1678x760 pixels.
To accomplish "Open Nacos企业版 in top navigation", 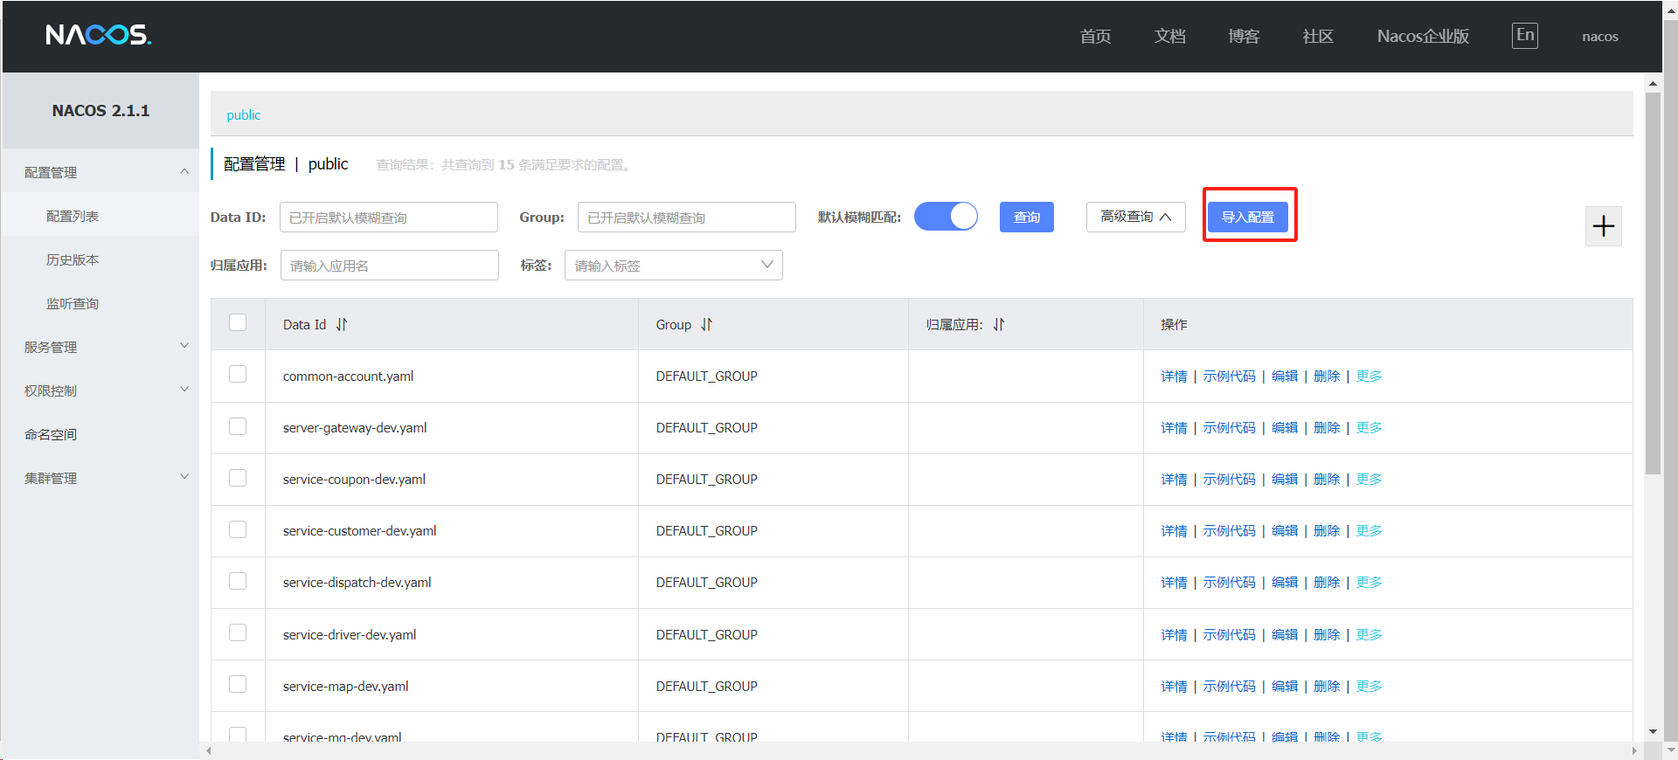I will [x=1423, y=36].
